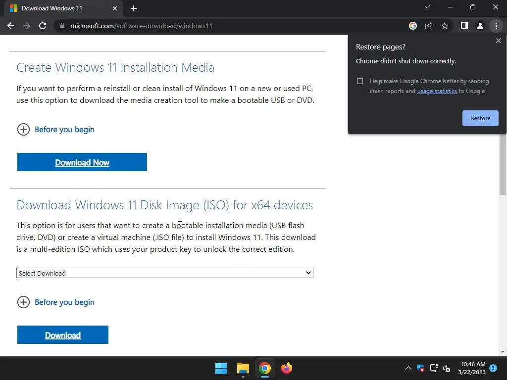
Task: Click the padlock site info icon
Action: point(62,26)
